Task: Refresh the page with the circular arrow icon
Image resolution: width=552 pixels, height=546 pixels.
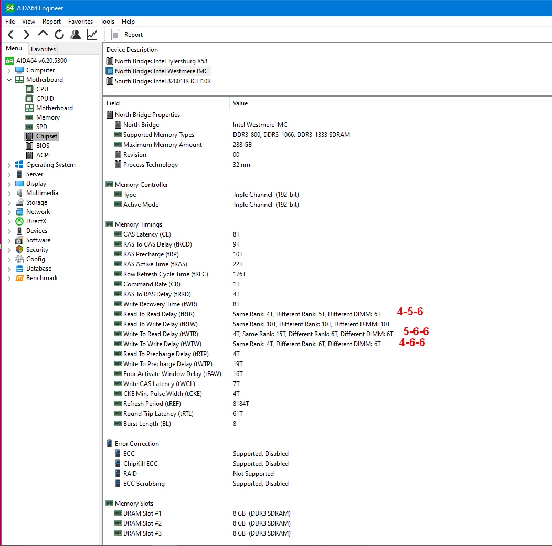Action: pyautogui.click(x=59, y=35)
